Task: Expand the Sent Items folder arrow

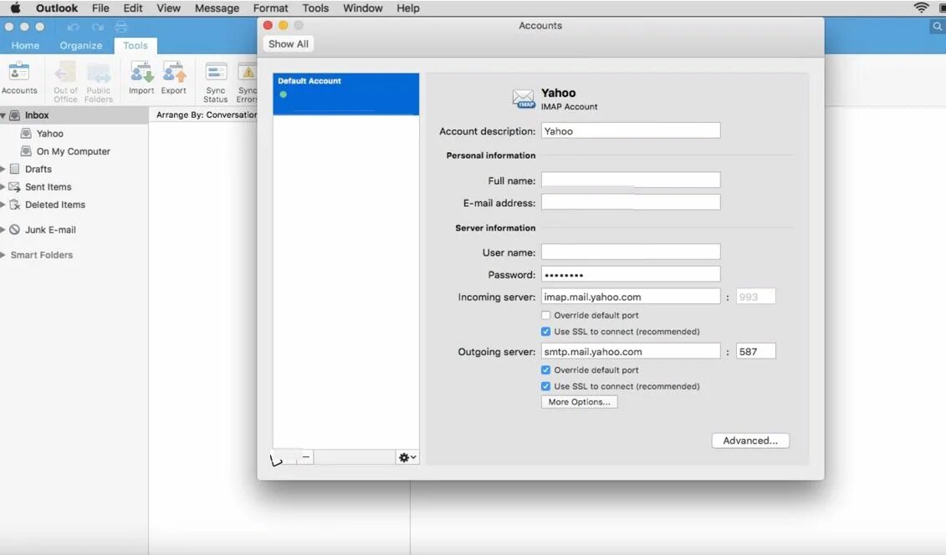Action: pos(3,186)
